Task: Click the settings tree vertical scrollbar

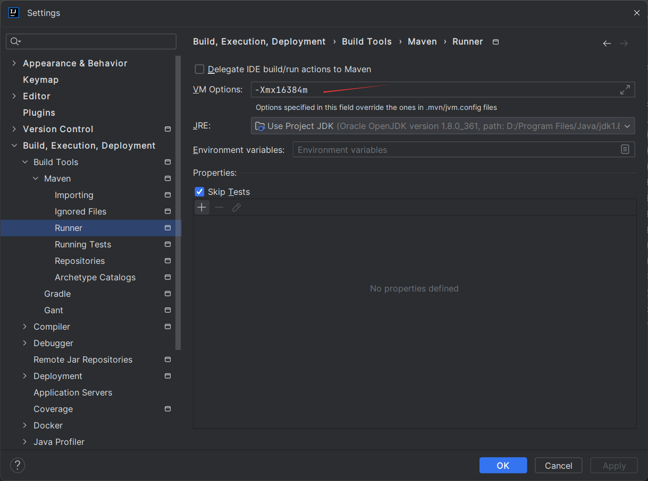Action: coord(179,203)
